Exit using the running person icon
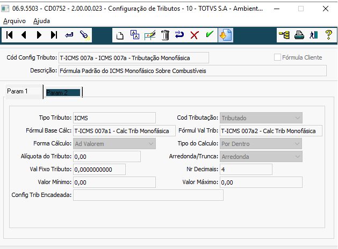The width and height of the screenshot is (338, 249). pyautogui.click(x=314, y=35)
